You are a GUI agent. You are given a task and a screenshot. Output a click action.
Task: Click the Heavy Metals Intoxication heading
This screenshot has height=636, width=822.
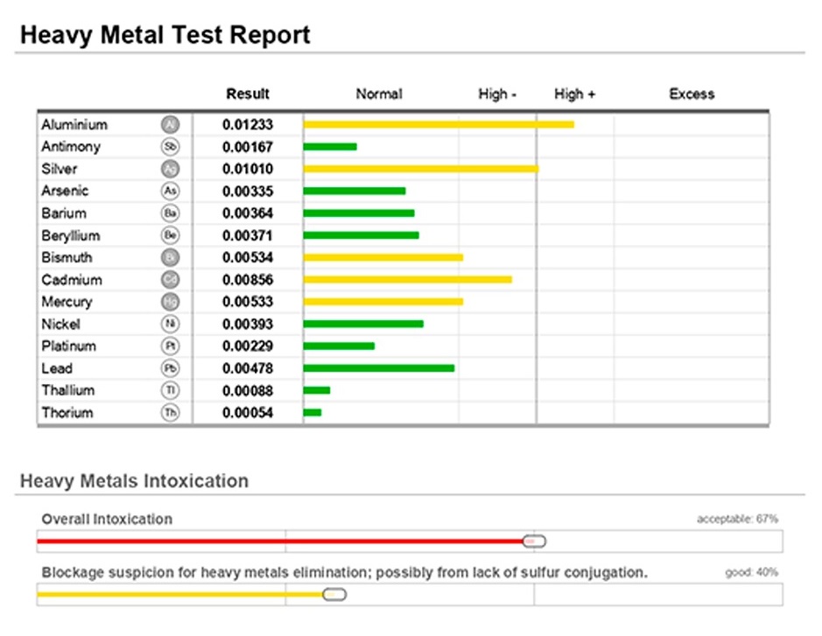tap(134, 481)
